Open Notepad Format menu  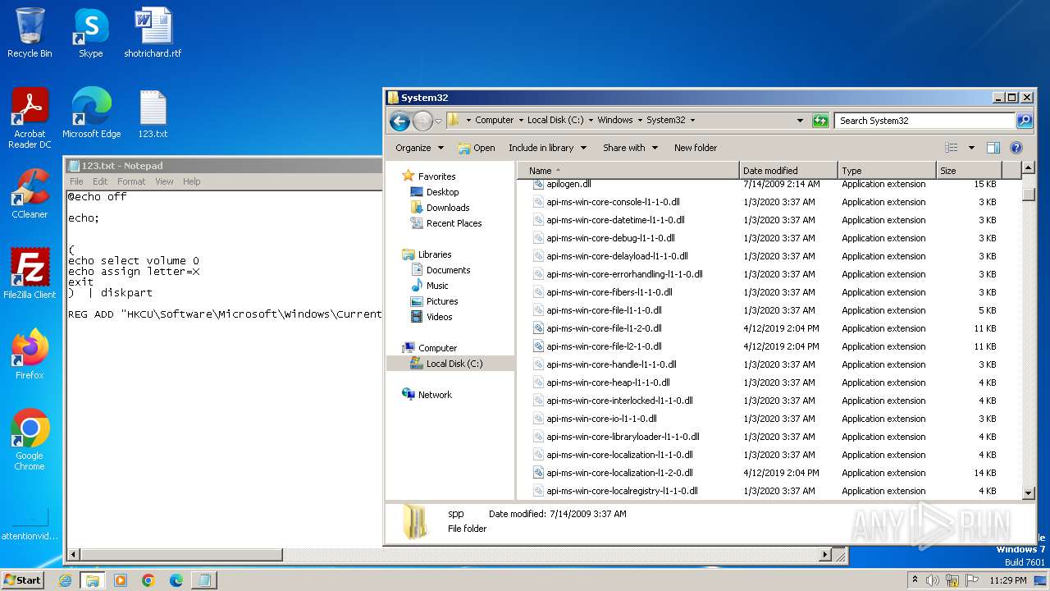click(x=131, y=181)
